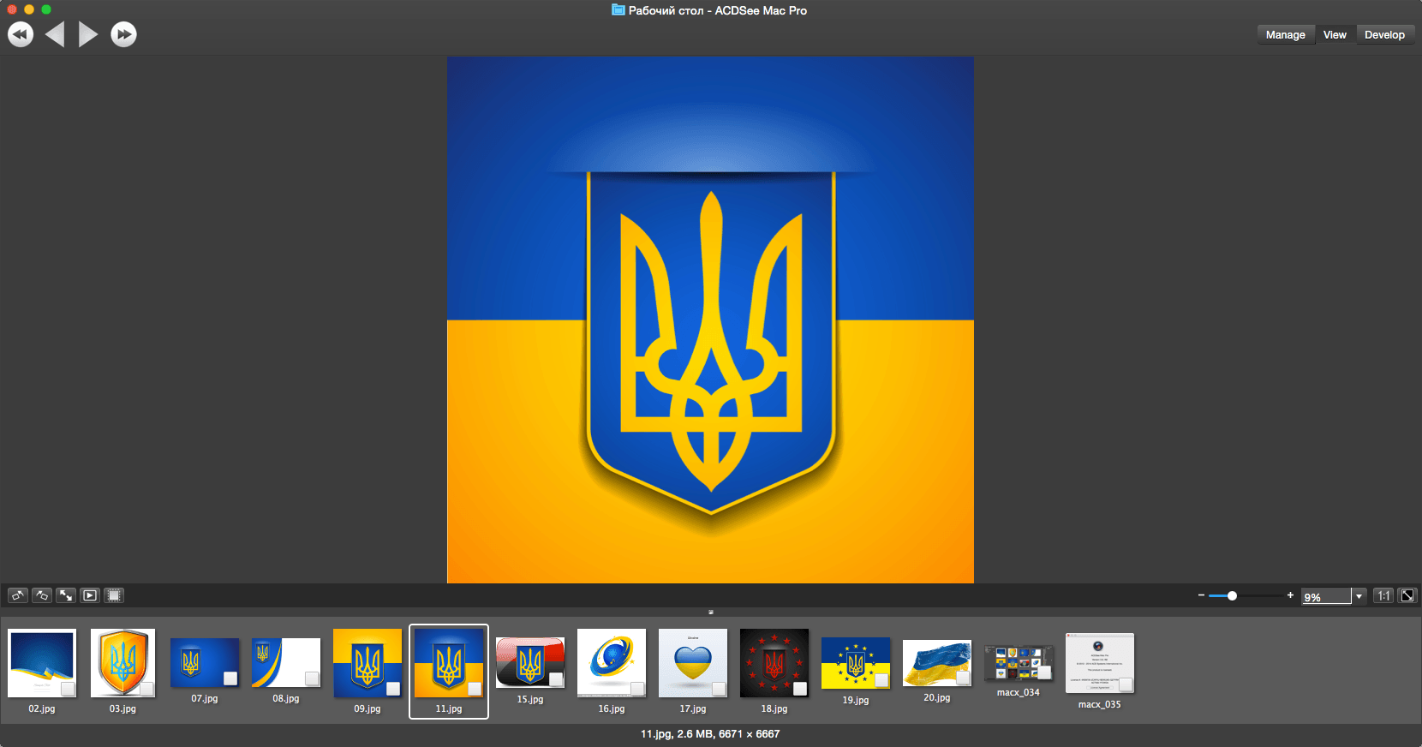Viewport: 1422px width, 747px height.
Task: Select the 02.jpg thumbnail image
Action: (42, 663)
